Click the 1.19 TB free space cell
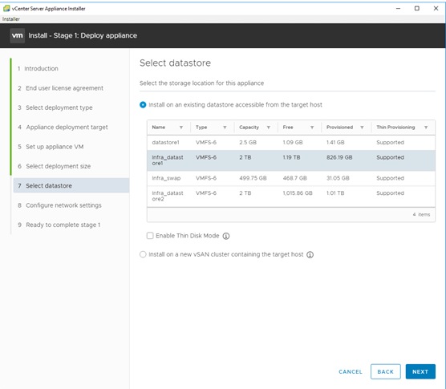Image resolution: width=446 pixels, height=389 pixels. [x=291, y=157]
